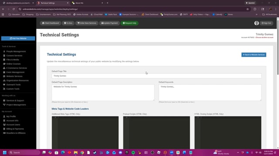
Task: Click Update Payment button
Action: [x=109, y=23]
